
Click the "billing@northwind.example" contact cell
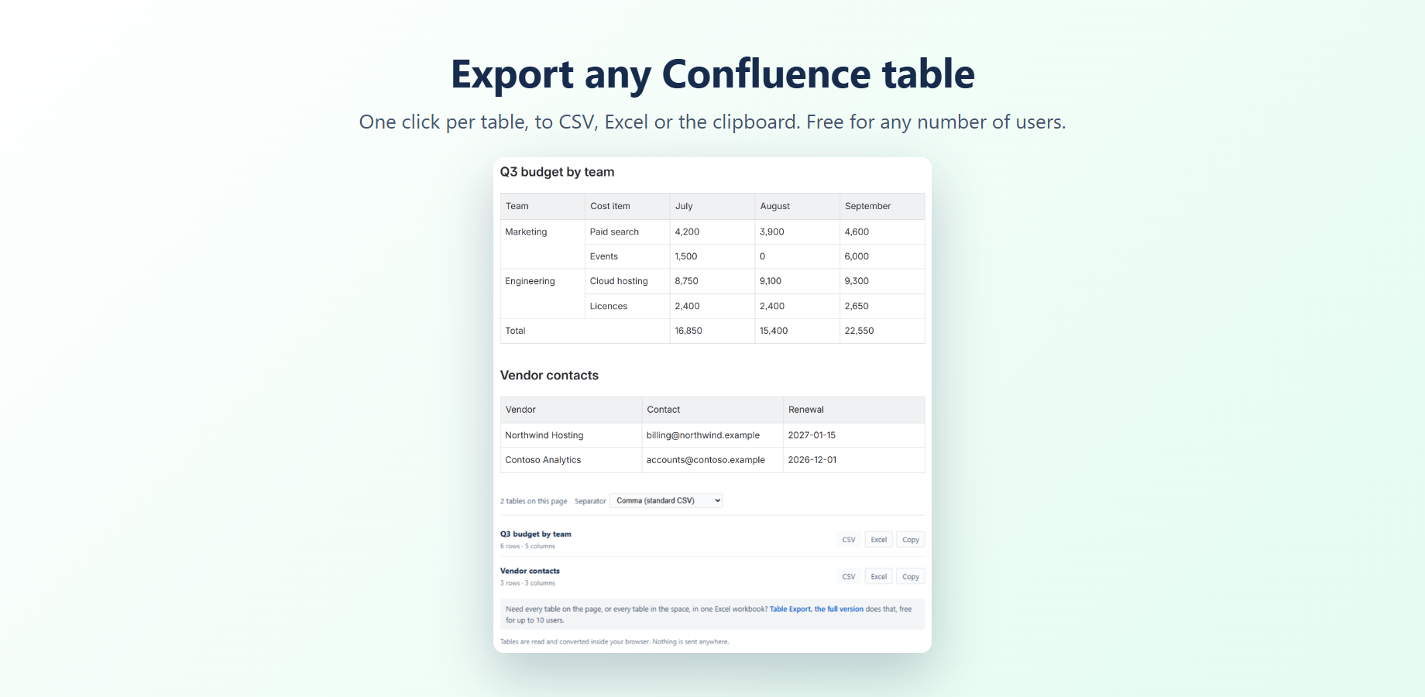(712, 435)
